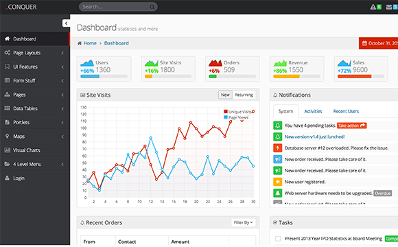
Task: Click the Form Stuff table icon
Action: [x=7, y=80]
